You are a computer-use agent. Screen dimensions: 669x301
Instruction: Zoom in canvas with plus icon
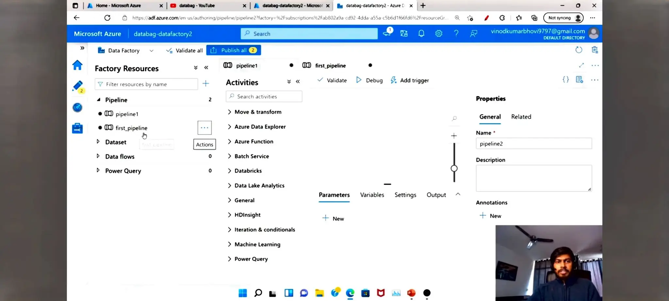(x=454, y=136)
